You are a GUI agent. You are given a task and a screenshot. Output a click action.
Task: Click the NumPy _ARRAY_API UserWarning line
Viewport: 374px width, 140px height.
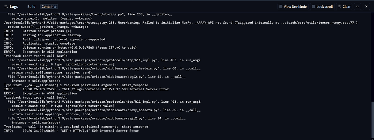[x=181, y=23]
